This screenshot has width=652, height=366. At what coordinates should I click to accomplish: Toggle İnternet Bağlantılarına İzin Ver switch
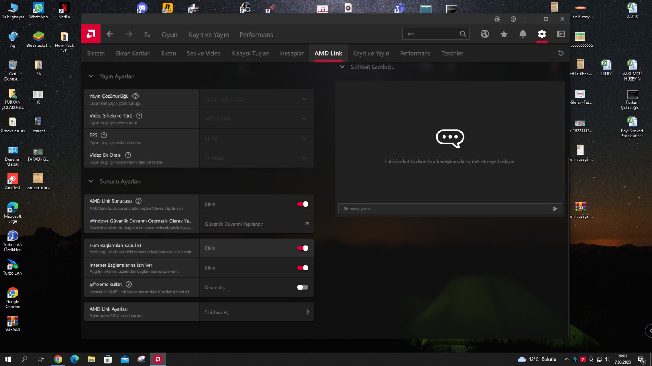click(x=303, y=268)
